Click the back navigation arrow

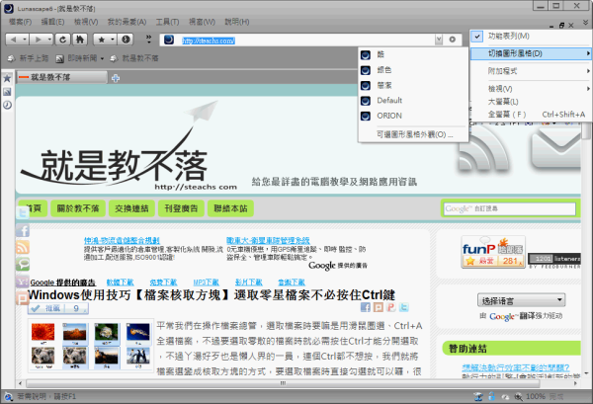coord(15,40)
